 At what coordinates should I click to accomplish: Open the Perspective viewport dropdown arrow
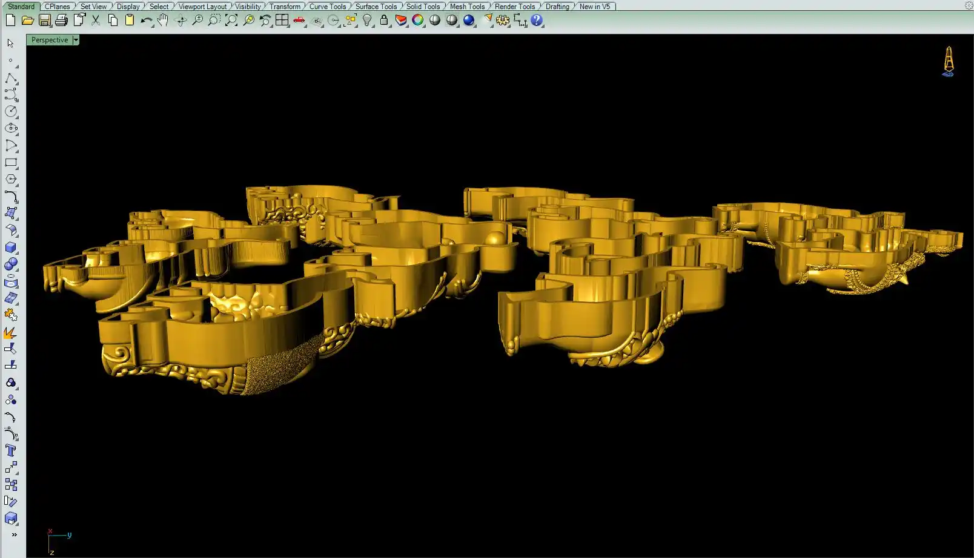[x=76, y=40]
